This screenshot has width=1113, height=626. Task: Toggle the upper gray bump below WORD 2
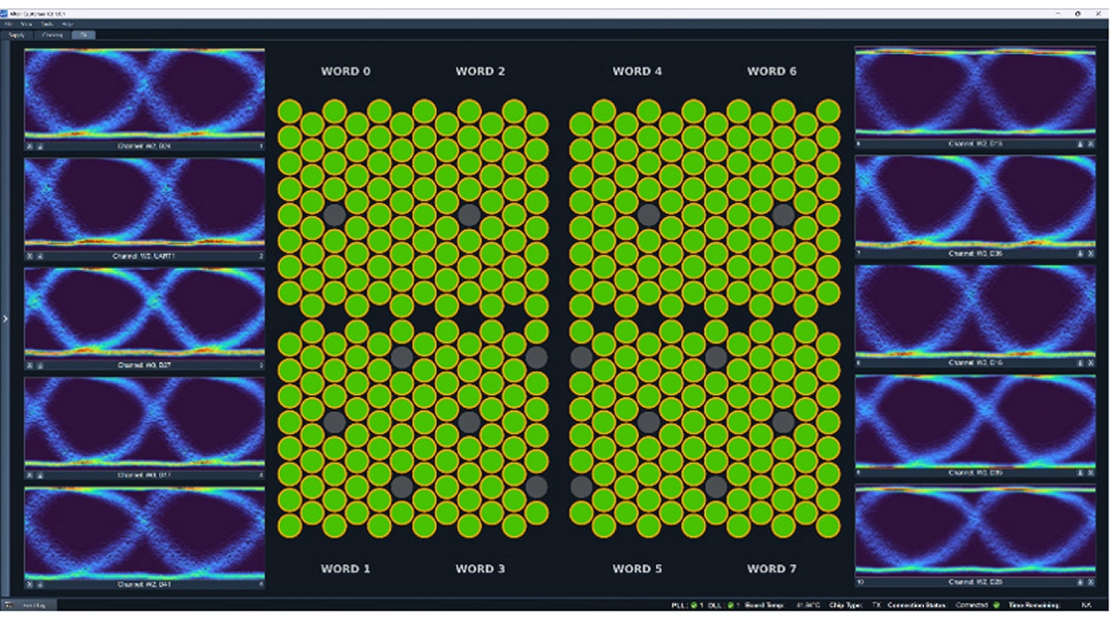469,215
